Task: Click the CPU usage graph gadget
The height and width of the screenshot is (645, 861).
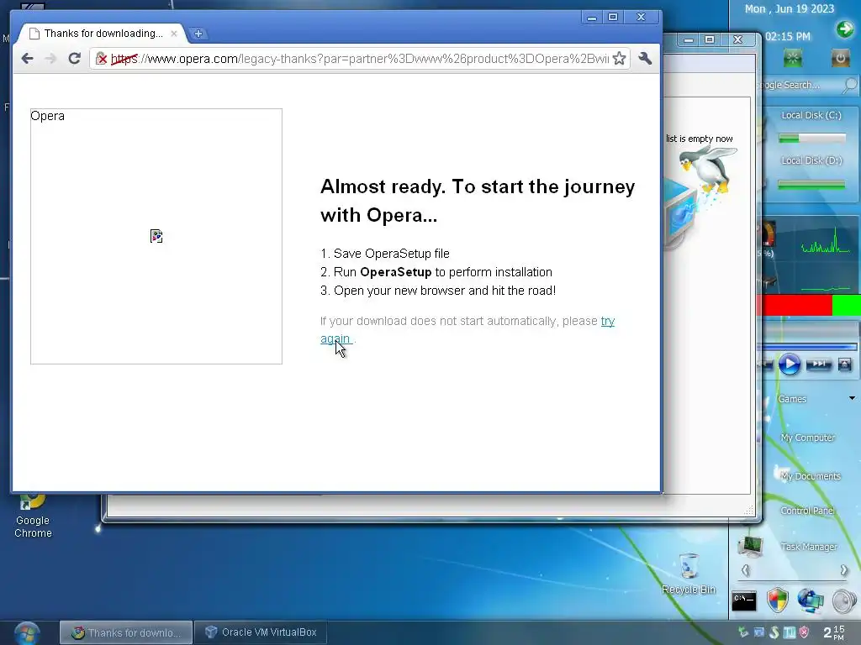Action: pos(826,242)
